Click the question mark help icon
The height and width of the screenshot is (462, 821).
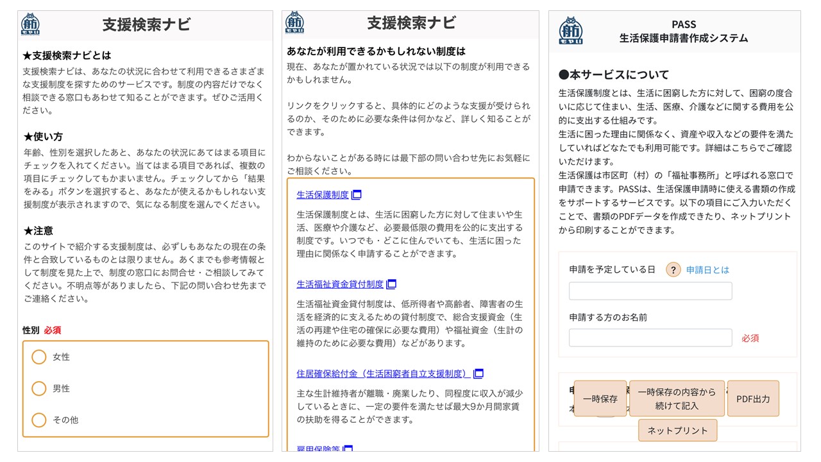pyautogui.click(x=673, y=270)
